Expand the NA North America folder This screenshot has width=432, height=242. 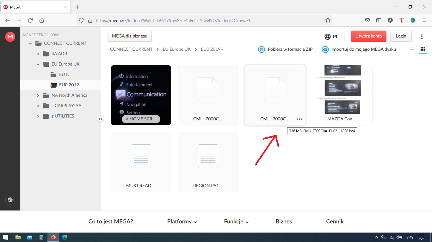(38, 95)
